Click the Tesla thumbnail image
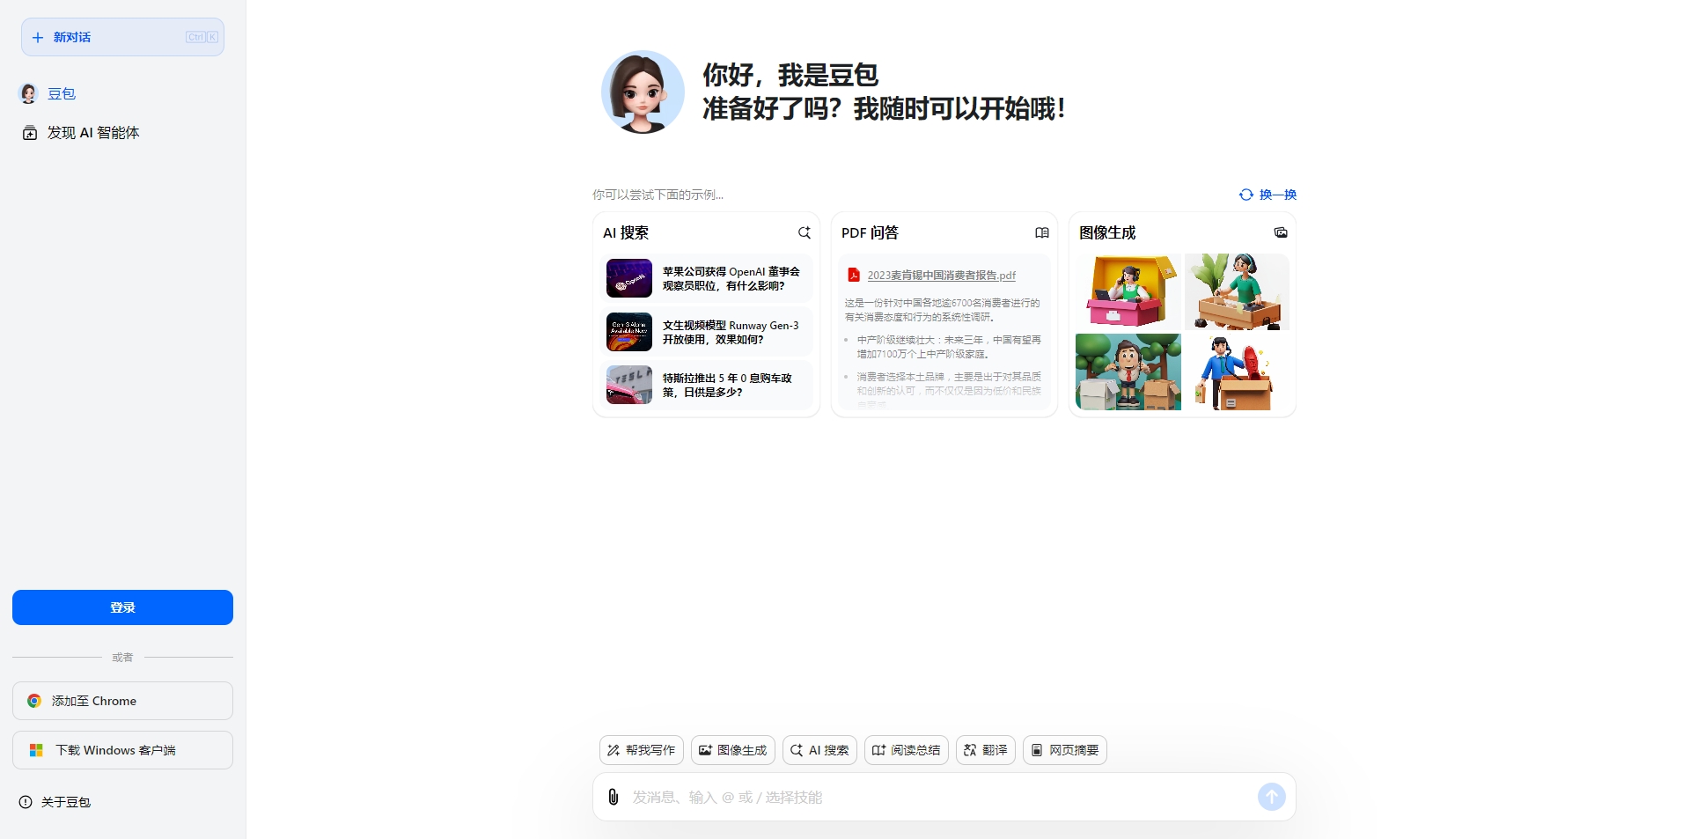This screenshot has width=1690, height=839. coord(629,385)
